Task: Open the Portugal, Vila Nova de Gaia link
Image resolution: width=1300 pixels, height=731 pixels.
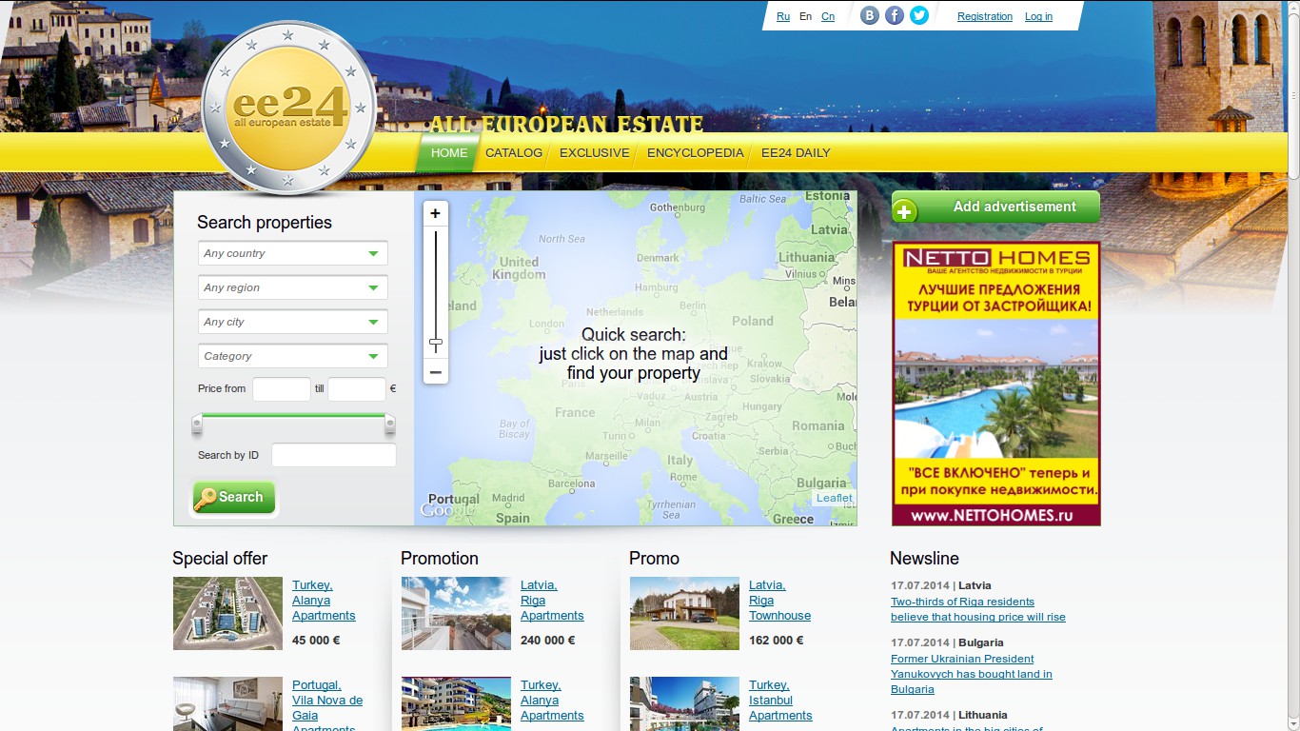Action: click(x=327, y=705)
